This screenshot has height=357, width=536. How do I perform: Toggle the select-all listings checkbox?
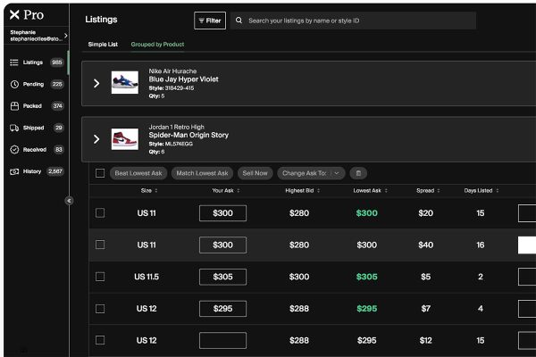point(100,173)
